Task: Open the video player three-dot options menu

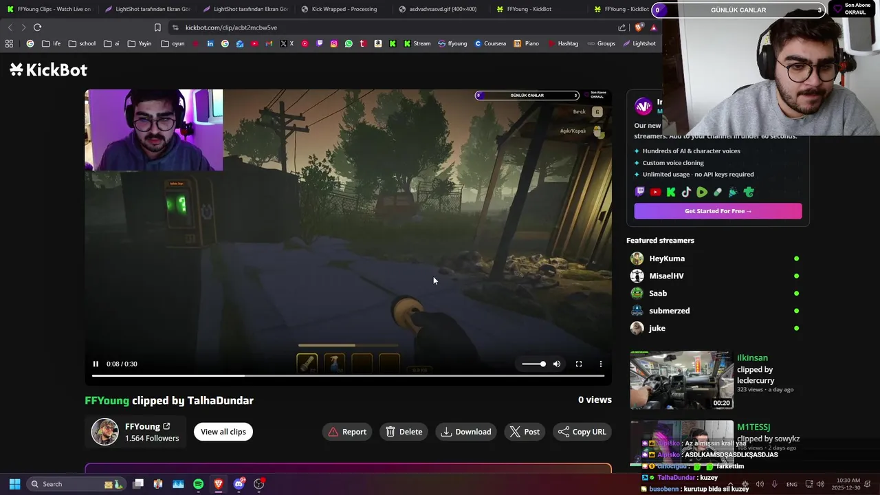Action: tap(601, 364)
